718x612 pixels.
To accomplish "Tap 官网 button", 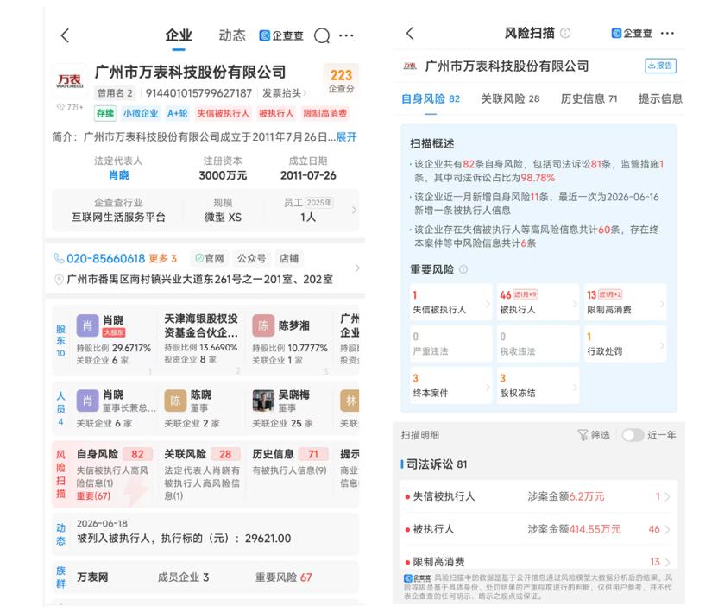I will 210,258.
